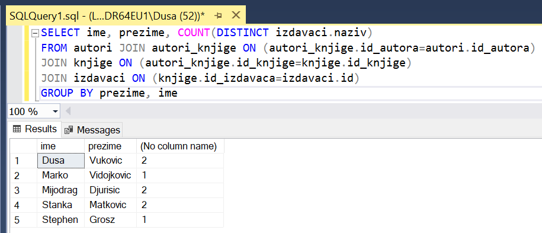This screenshot has height=233, width=542.
Task: Click the cell containing Dusa
Action: [61, 161]
